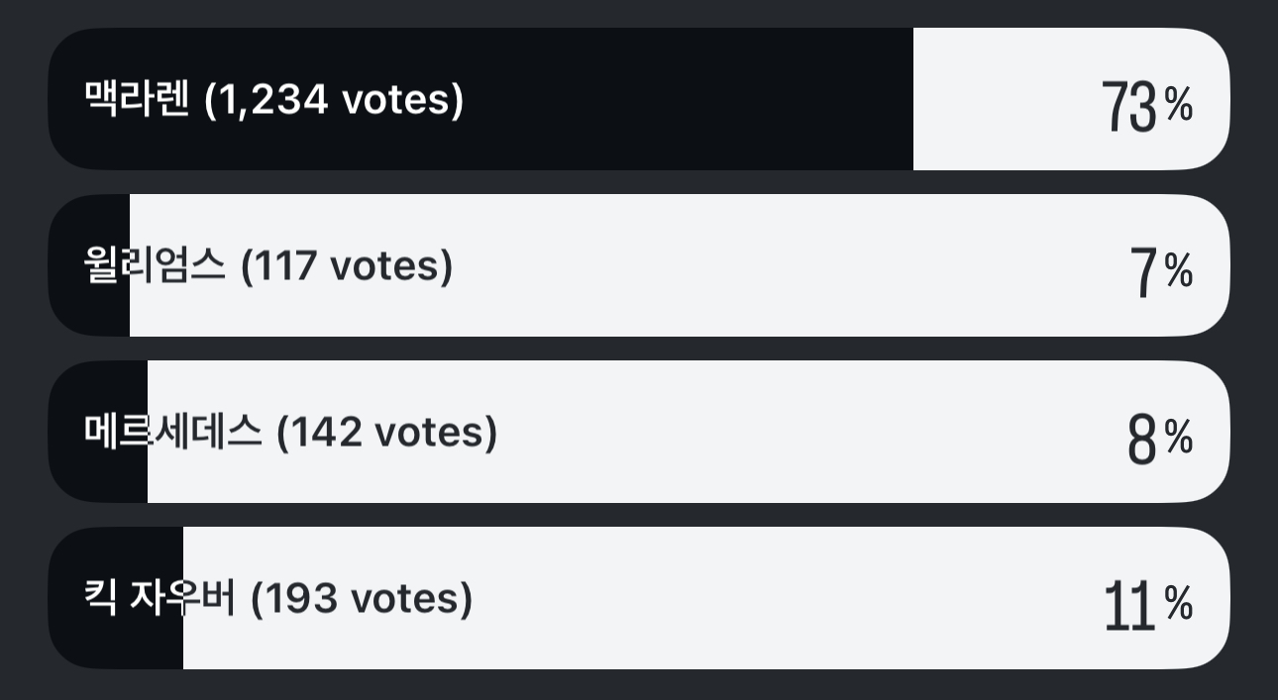The width and height of the screenshot is (1278, 700).
Task: Select the 킥 자우버 poll option label
Action: (x=160, y=599)
